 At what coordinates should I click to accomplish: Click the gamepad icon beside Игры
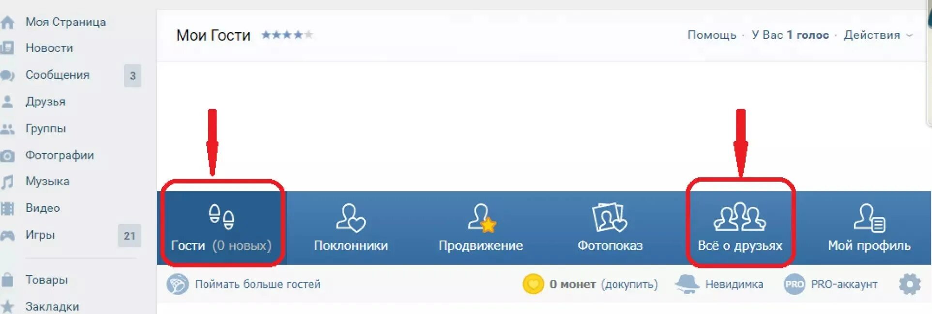point(7,235)
